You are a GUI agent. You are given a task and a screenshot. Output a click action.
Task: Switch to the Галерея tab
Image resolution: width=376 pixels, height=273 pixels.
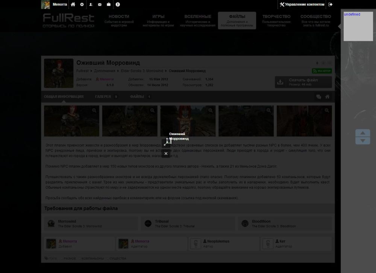(106, 97)
